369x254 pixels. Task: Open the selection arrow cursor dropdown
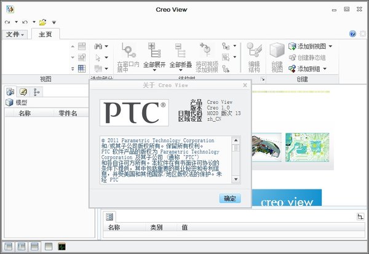106,57
